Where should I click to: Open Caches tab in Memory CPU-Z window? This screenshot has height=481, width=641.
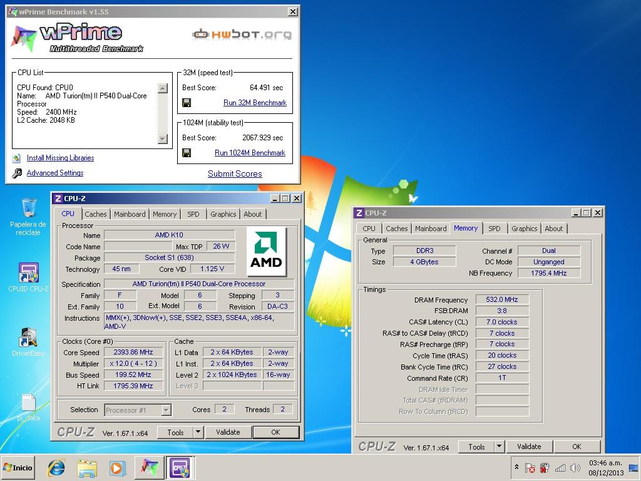(396, 229)
